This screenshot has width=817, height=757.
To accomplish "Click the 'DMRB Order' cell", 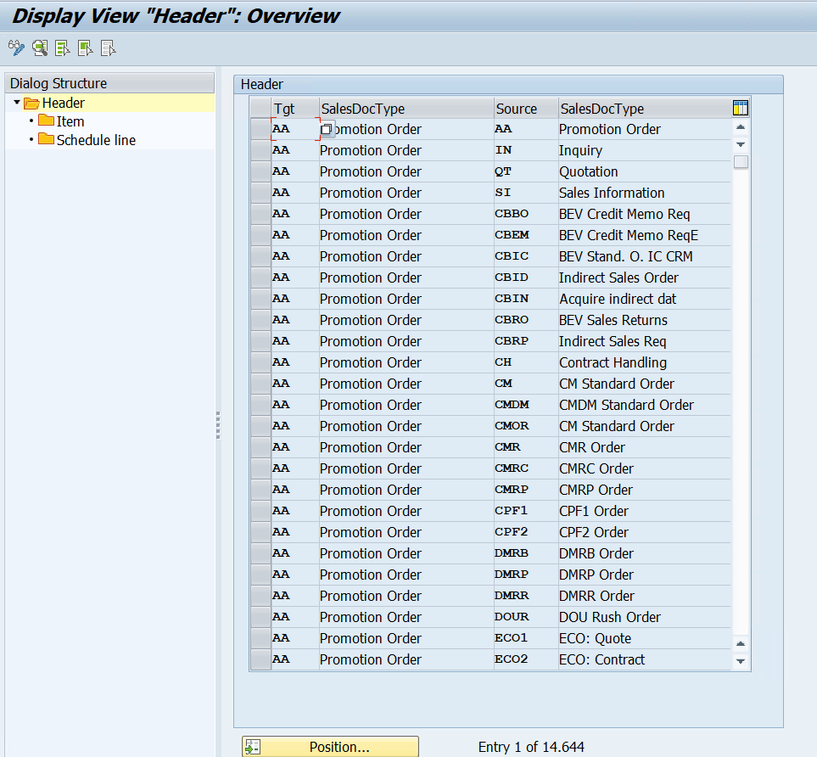I will click(644, 553).
